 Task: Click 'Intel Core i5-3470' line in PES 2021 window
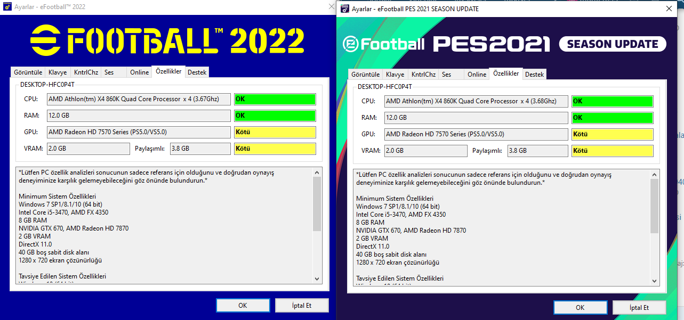coord(401,215)
